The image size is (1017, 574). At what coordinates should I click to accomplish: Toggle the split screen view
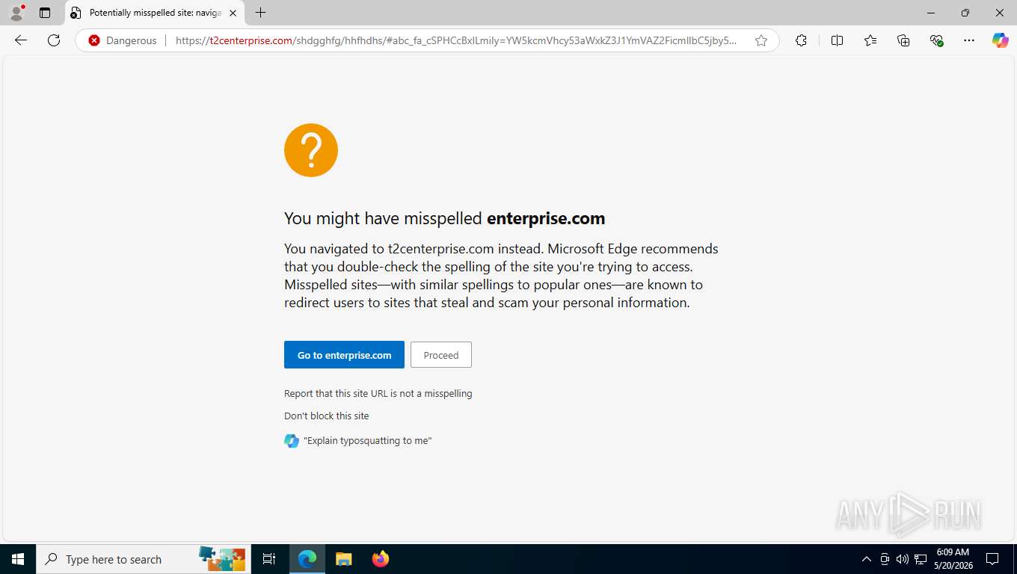pyautogui.click(x=837, y=40)
